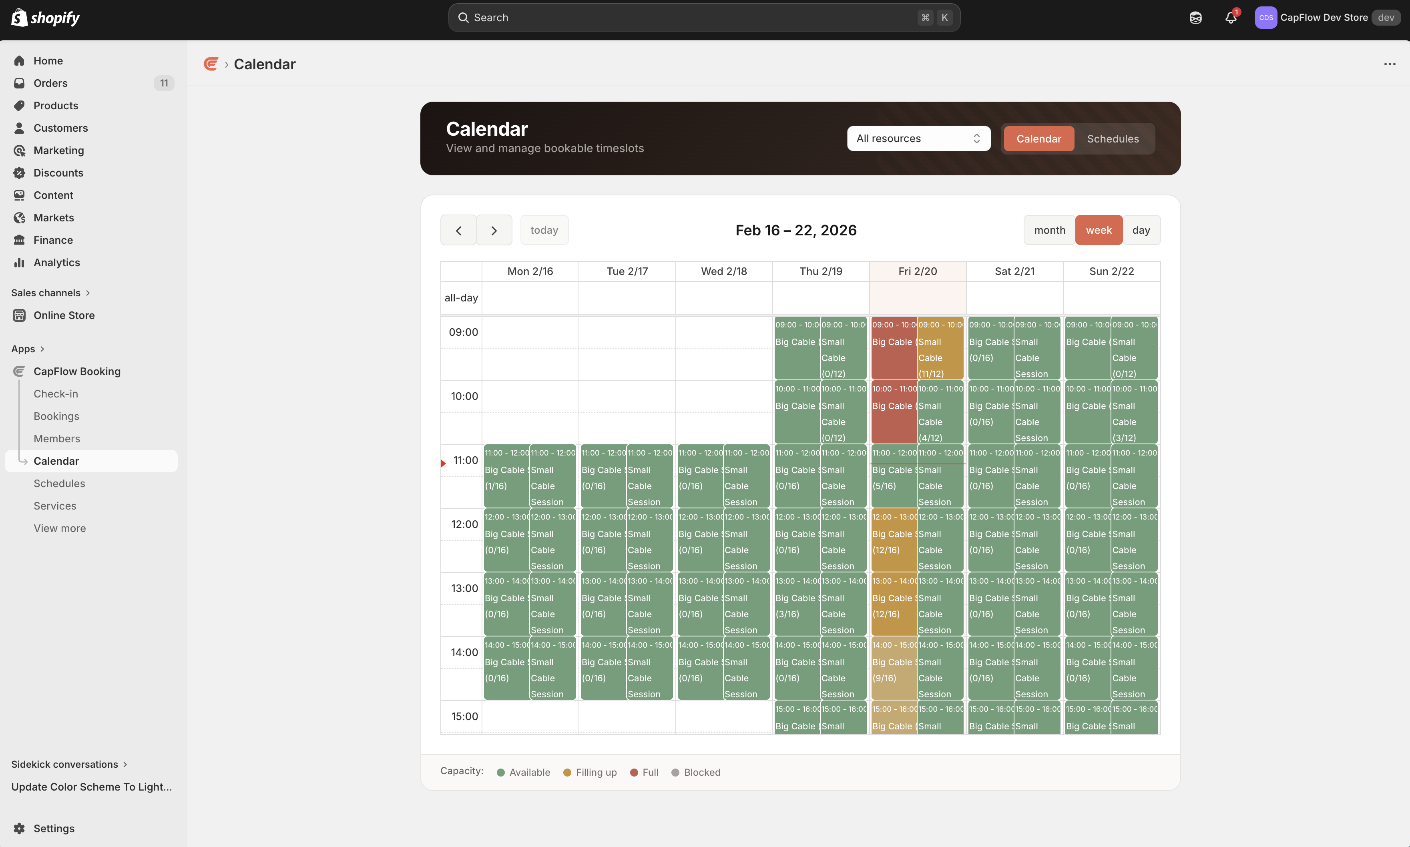Open Bookings under CapFlow Booking
The image size is (1410, 847).
(x=56, y=416)
